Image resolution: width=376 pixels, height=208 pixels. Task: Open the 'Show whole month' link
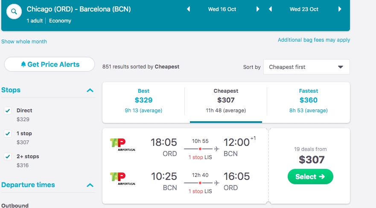click(24, 42)
